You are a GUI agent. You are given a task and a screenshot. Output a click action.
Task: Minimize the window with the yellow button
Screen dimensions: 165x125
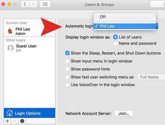pos(9,4)
